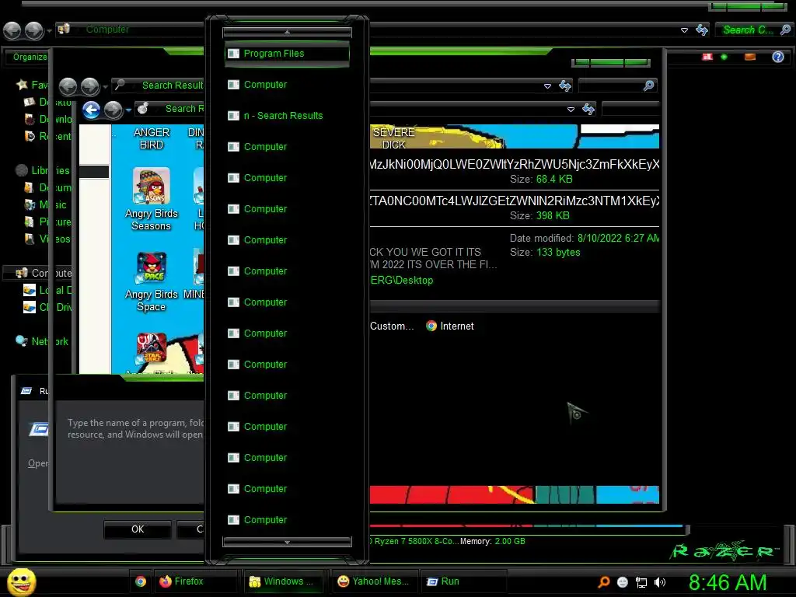This screenshot has width=796, height=597.
Task: Click the Back arrow beside the Search Results magnifier
Action: pos(68,87)
